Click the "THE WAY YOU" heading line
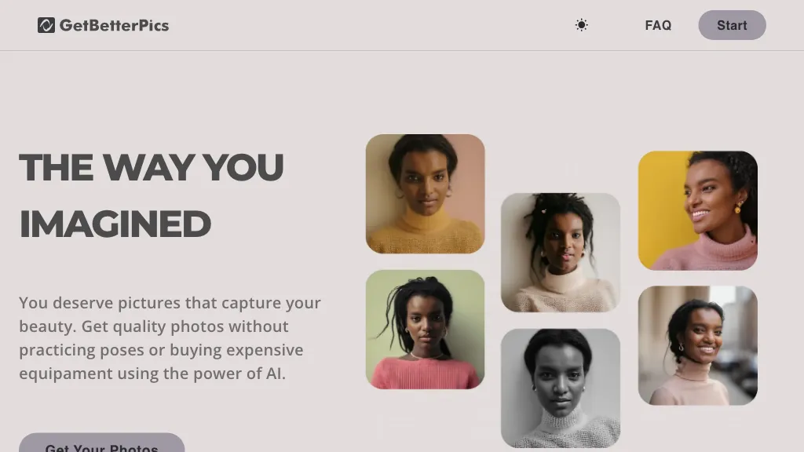 [x=152, y=167]
